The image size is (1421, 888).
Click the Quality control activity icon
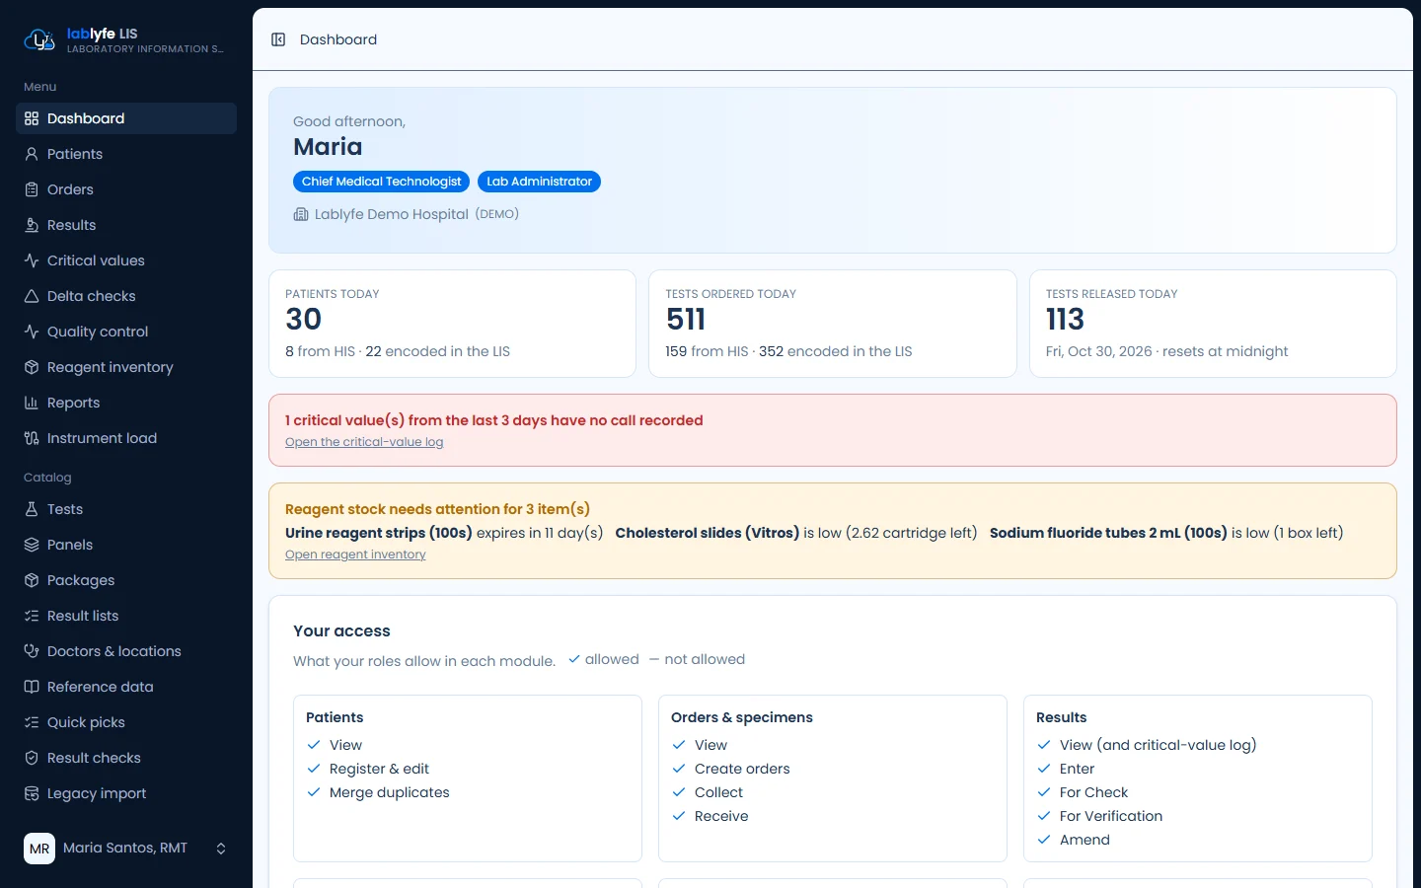pyautogui.click(x=32, y=332)
